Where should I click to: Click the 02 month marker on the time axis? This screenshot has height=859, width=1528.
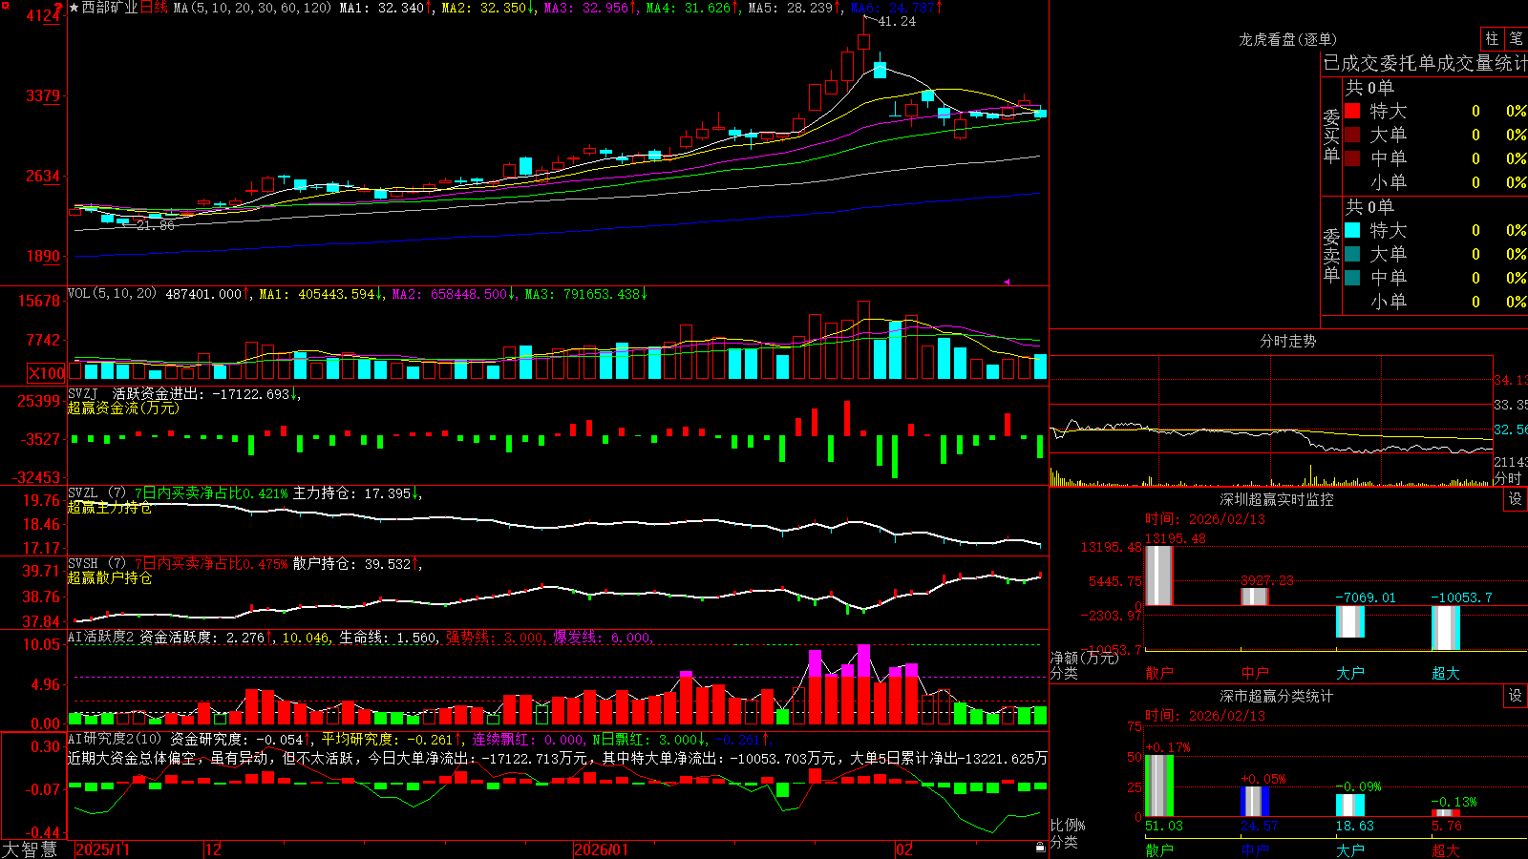pyautogui.click(x=904, y=849)
